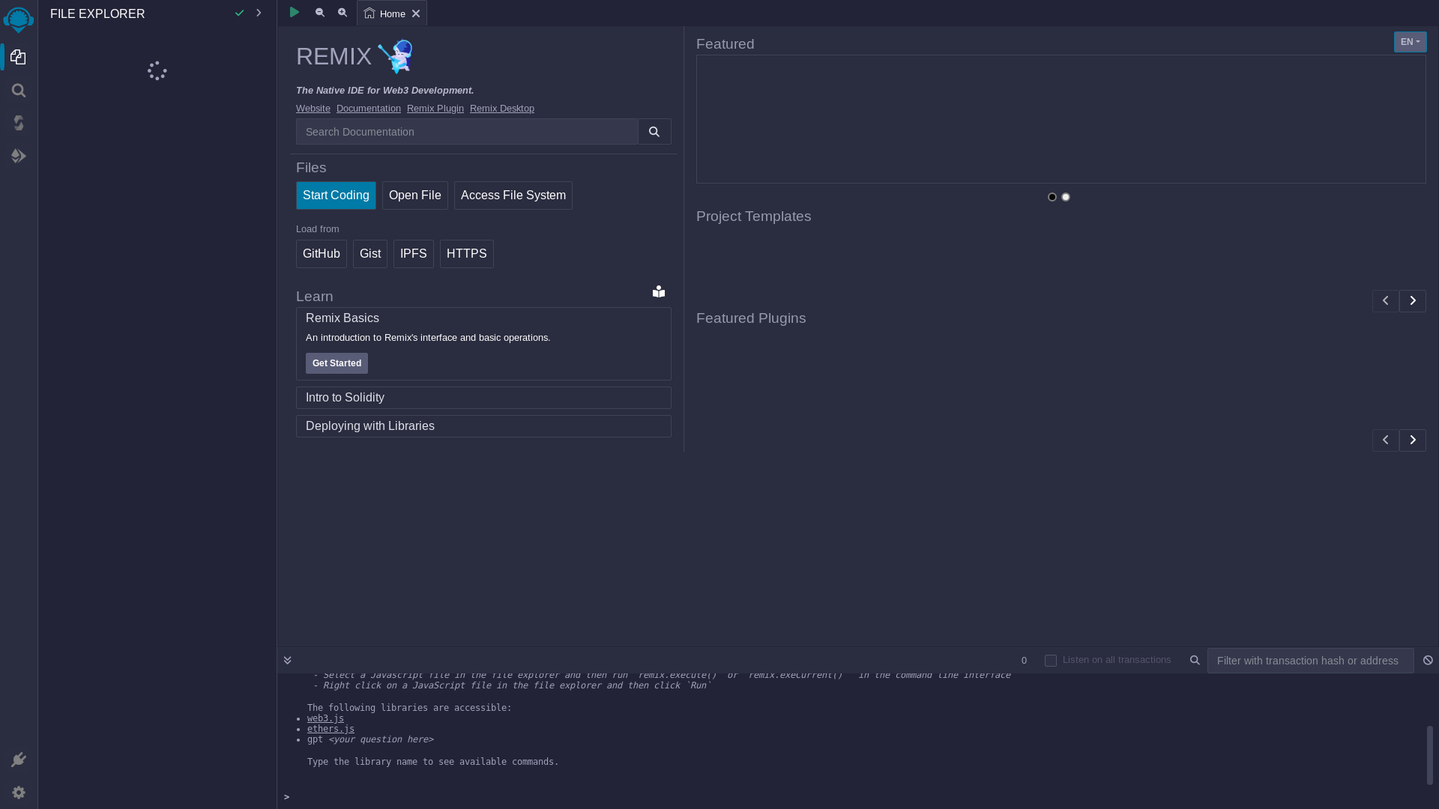Viewport: 1439px width, 809px height.
Task: Click the green checkmark in File Explorer header
Action: coord(239,13)
